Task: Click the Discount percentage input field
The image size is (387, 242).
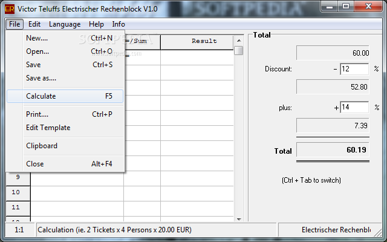Action: tap(354, 69)
